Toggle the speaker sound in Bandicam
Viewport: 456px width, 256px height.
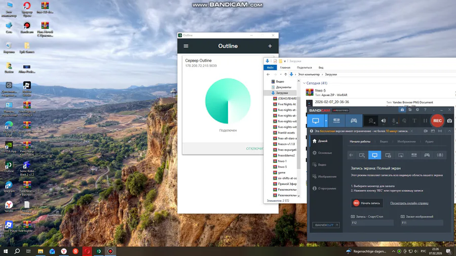pos(384,121)
